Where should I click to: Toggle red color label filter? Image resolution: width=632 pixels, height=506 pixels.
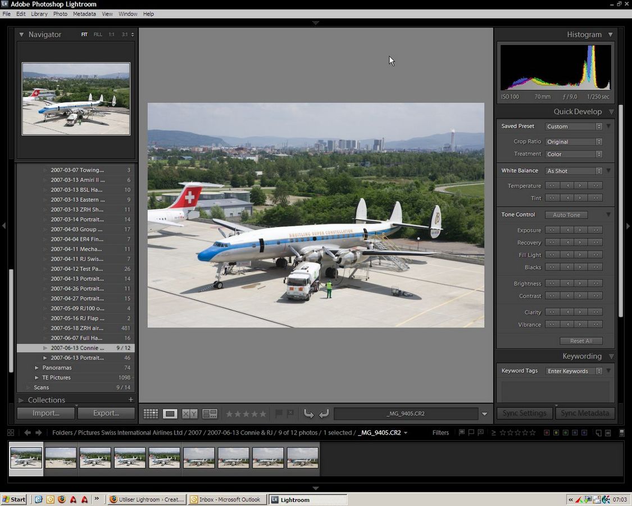point(547,432)
